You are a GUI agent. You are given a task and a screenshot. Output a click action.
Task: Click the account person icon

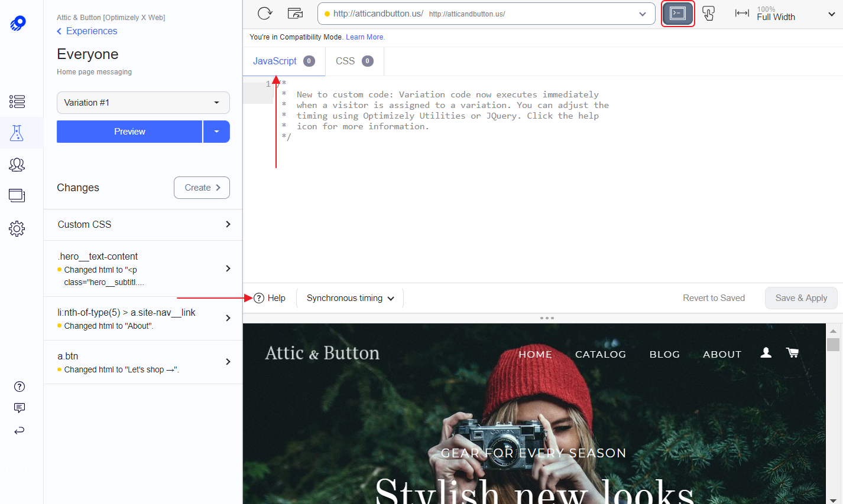[766, 352]
